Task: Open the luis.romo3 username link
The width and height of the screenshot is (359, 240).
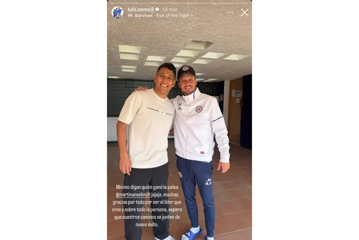Action: 141,9
